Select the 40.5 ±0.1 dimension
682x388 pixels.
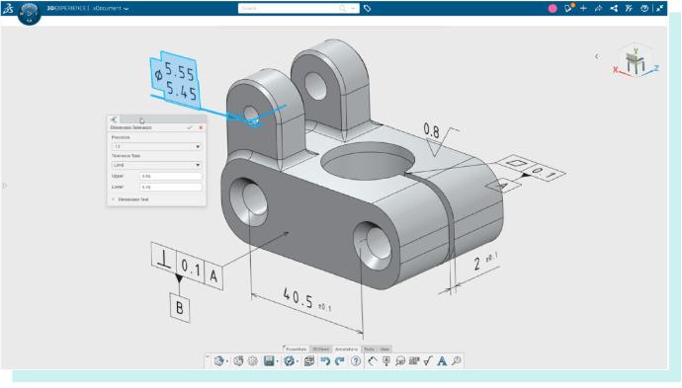[306, 301]
